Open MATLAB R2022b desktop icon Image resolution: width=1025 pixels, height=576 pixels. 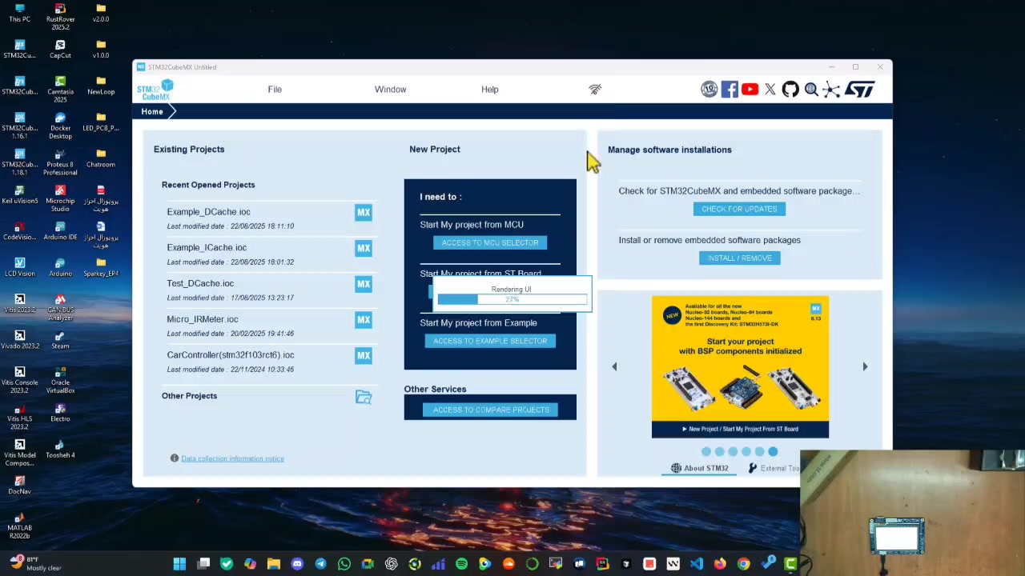point(20,526)
